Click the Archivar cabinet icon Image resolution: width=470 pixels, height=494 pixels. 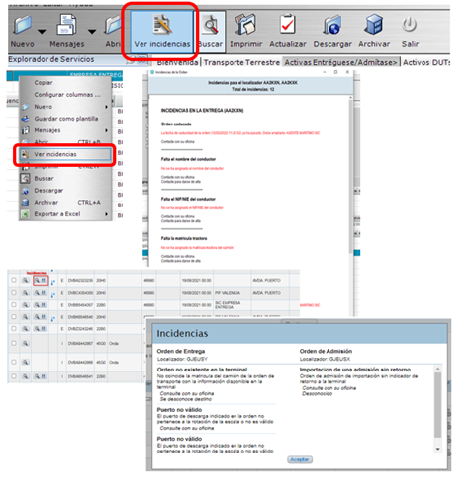(x=374, y=24)
